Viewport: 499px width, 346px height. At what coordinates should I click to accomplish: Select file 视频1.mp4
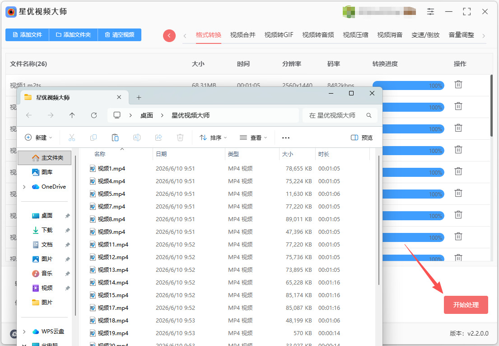(x=112, y=169)
